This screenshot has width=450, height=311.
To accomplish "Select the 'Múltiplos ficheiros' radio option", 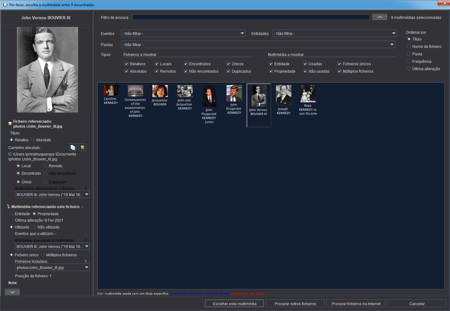I will coord(43,255).
